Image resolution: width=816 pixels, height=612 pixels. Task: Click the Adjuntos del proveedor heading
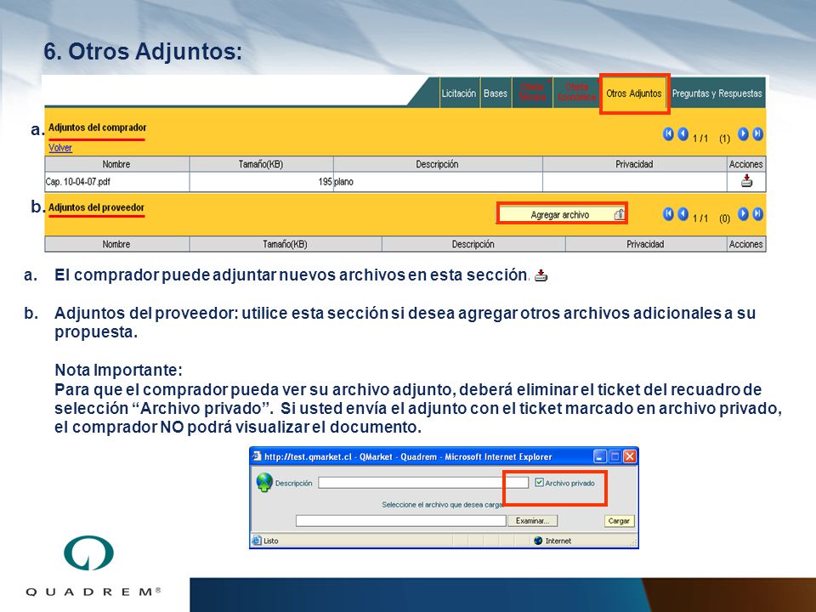click(96, 207)
